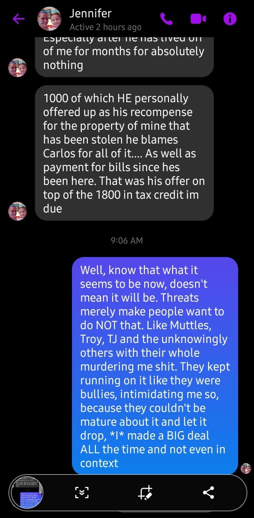
Task: Tap the message ending 'for absolutely nothing'
Action: 124,57
